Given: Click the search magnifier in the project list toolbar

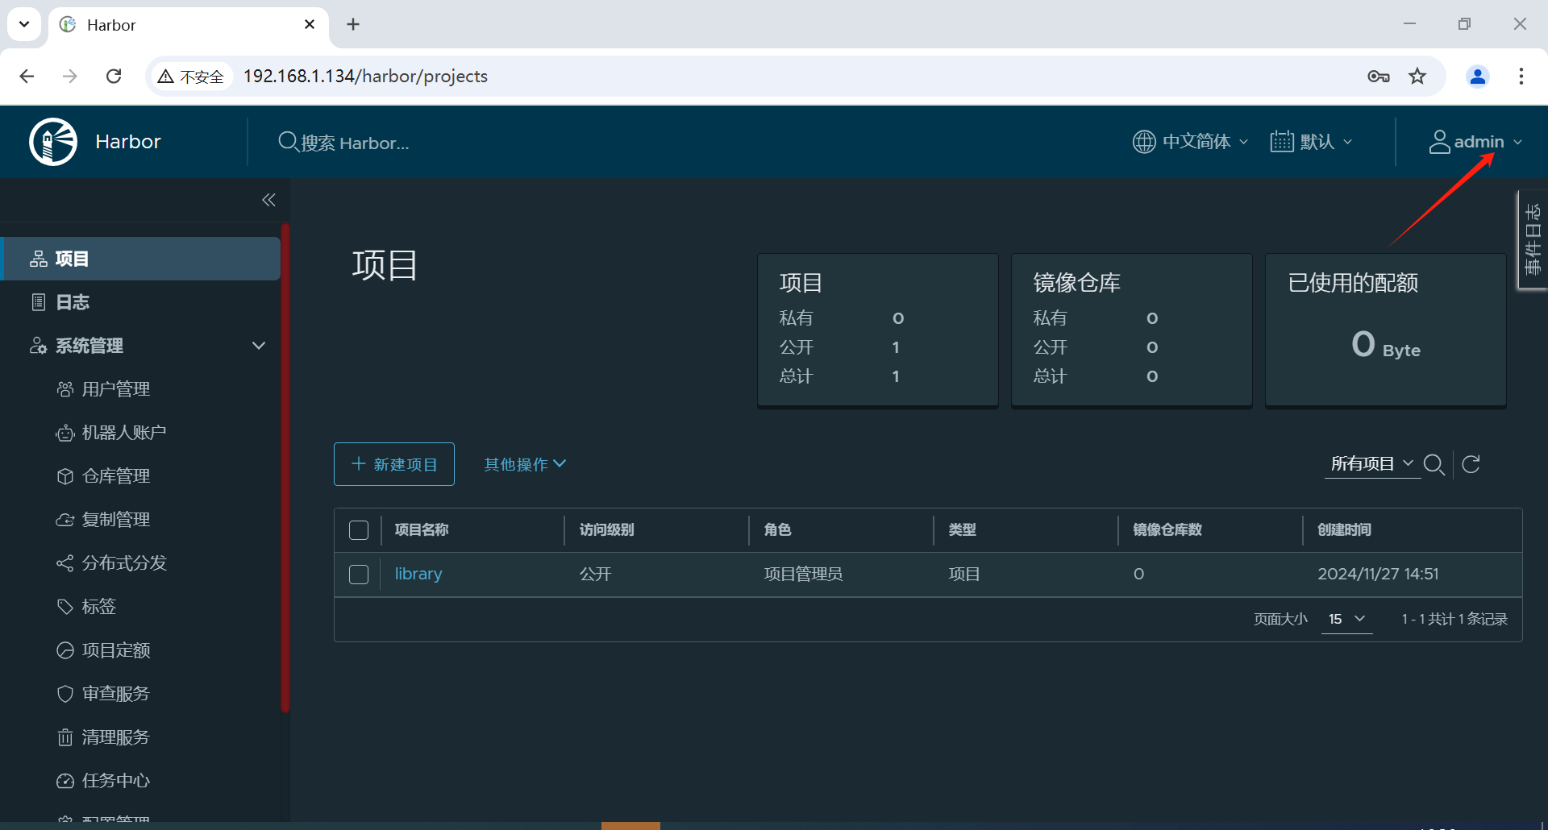Looking at the screenshot, I should (1434, 464).
